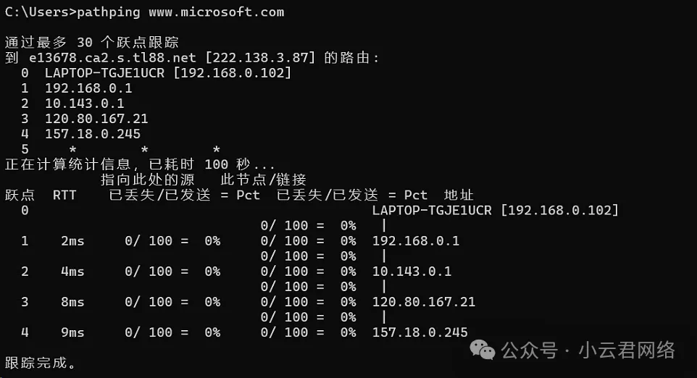
Task: Click the 地址 column header
Action: [x=459, y=195]
